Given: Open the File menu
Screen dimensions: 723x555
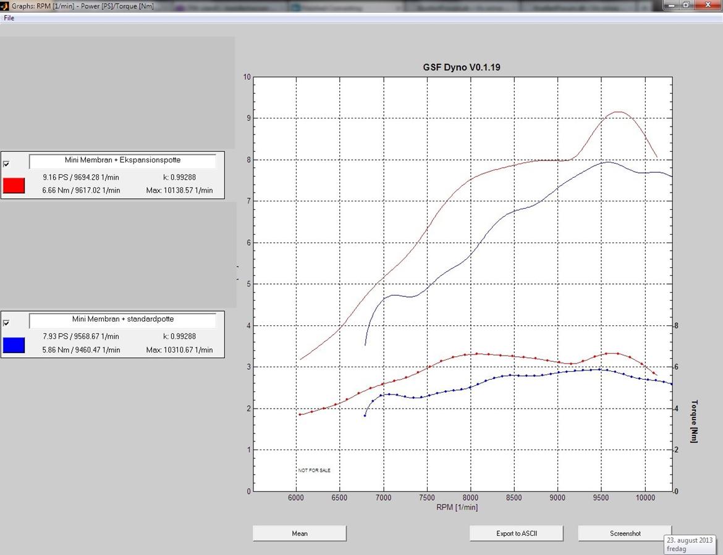Looking at the screenshot, I should point(9,18).
